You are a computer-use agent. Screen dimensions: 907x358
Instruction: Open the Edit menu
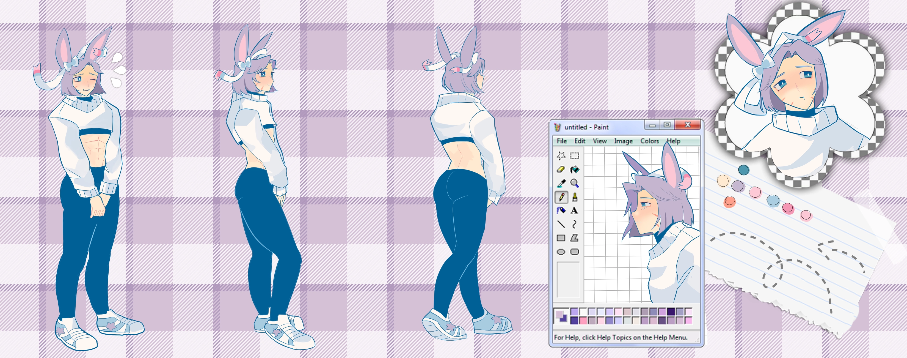[580, 141]
